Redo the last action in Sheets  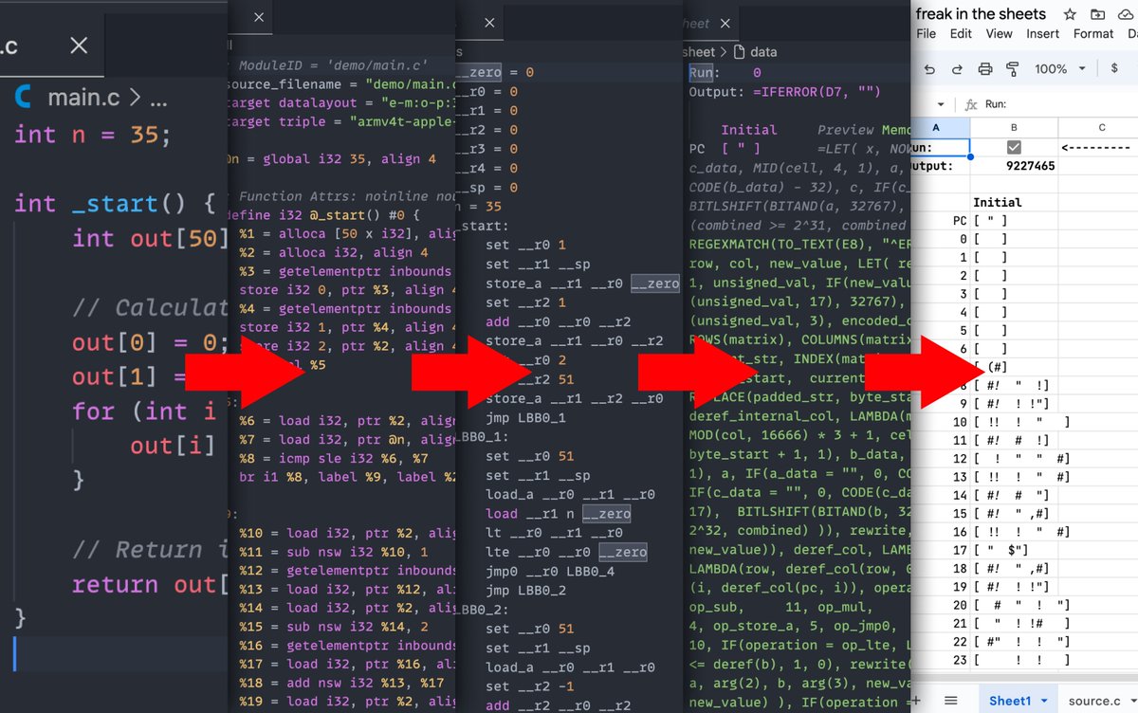click(x=957, y=69)
